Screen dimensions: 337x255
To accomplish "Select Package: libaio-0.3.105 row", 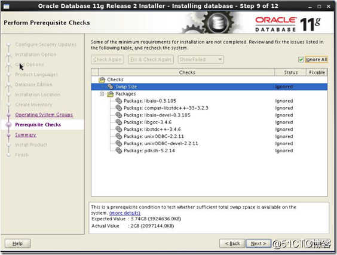I will 209,101.
